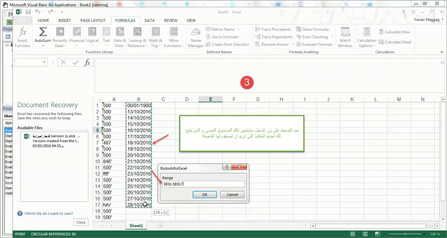Collapse the ribbon
This screenshot has height=238, width=447.
442,52
